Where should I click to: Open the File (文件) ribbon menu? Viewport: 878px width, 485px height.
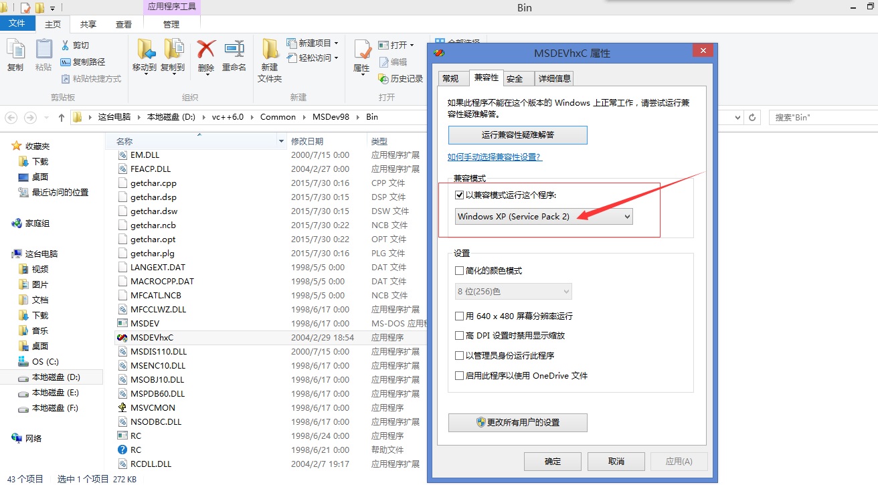tap(17, 23)
